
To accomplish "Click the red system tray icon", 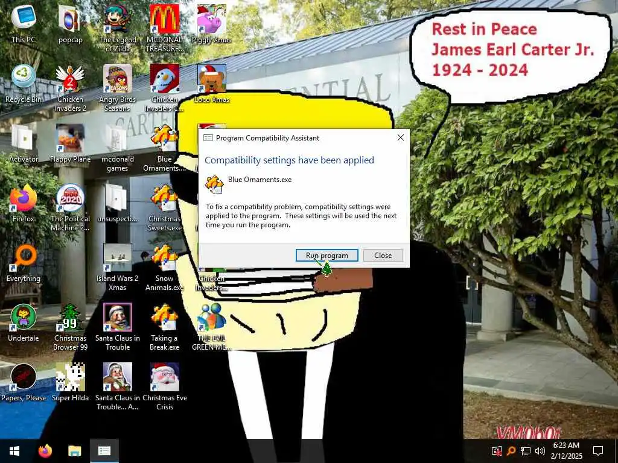I will pyautogui.click(x=497, y=451).
